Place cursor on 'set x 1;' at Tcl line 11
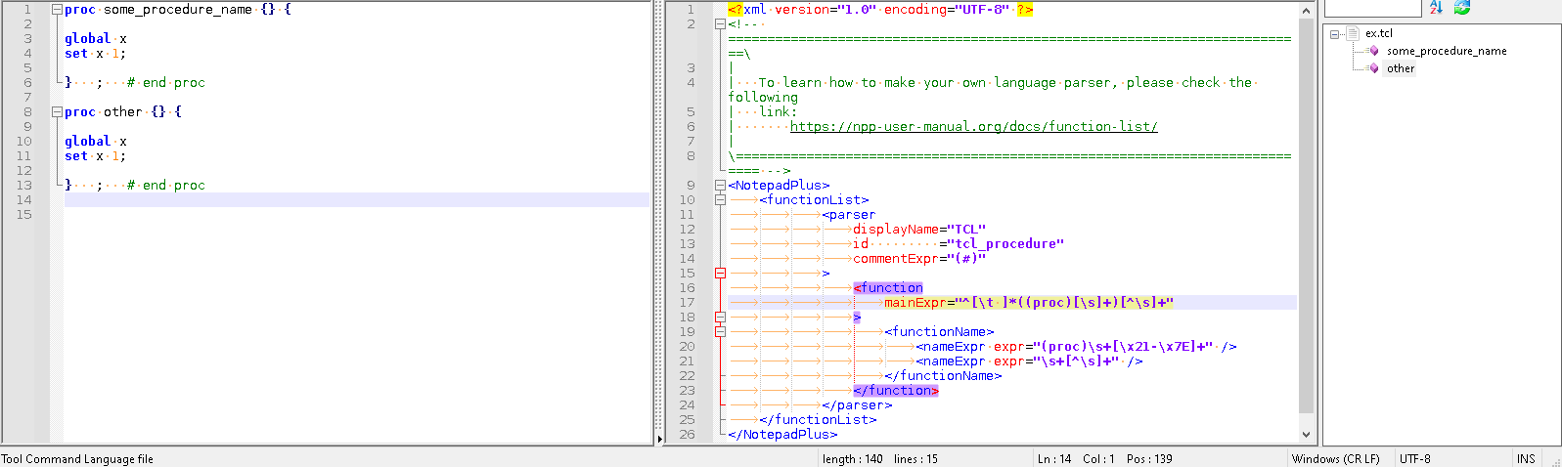This screenshot has width=1562, height=467. click(96, 156)
